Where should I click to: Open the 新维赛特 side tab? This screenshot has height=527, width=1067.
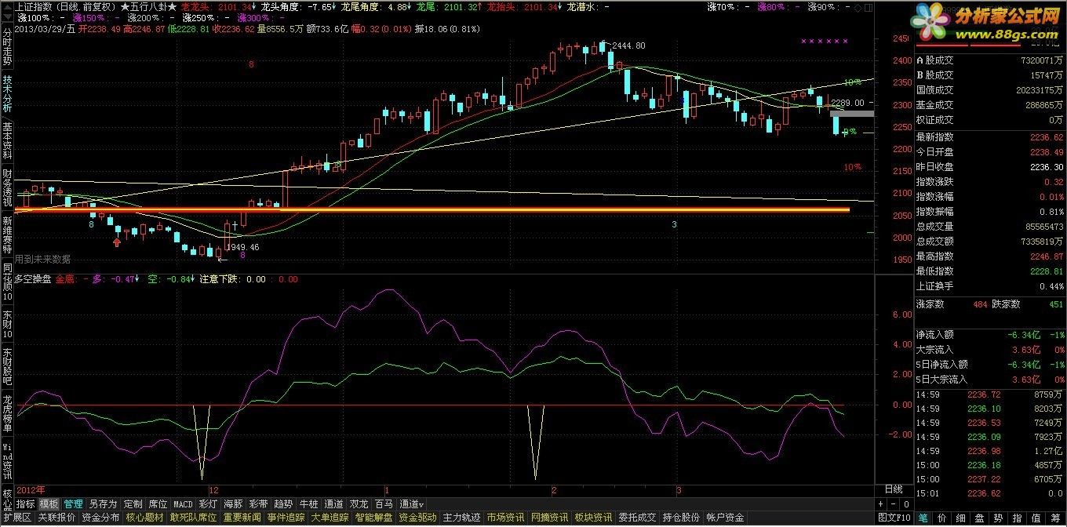tap(7, 235)
